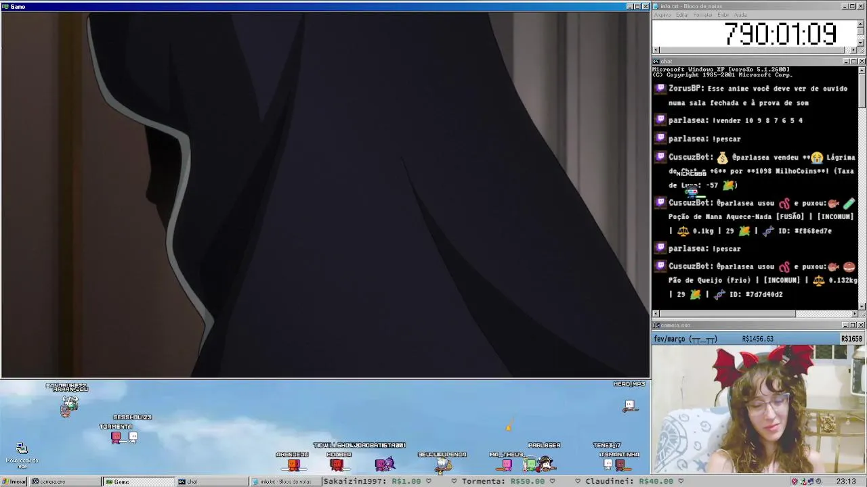This screenshot has height=487, width=867.
Task: Click the '!vender 10 9 8 7 6 5 4' message
Action: [757, 120]
